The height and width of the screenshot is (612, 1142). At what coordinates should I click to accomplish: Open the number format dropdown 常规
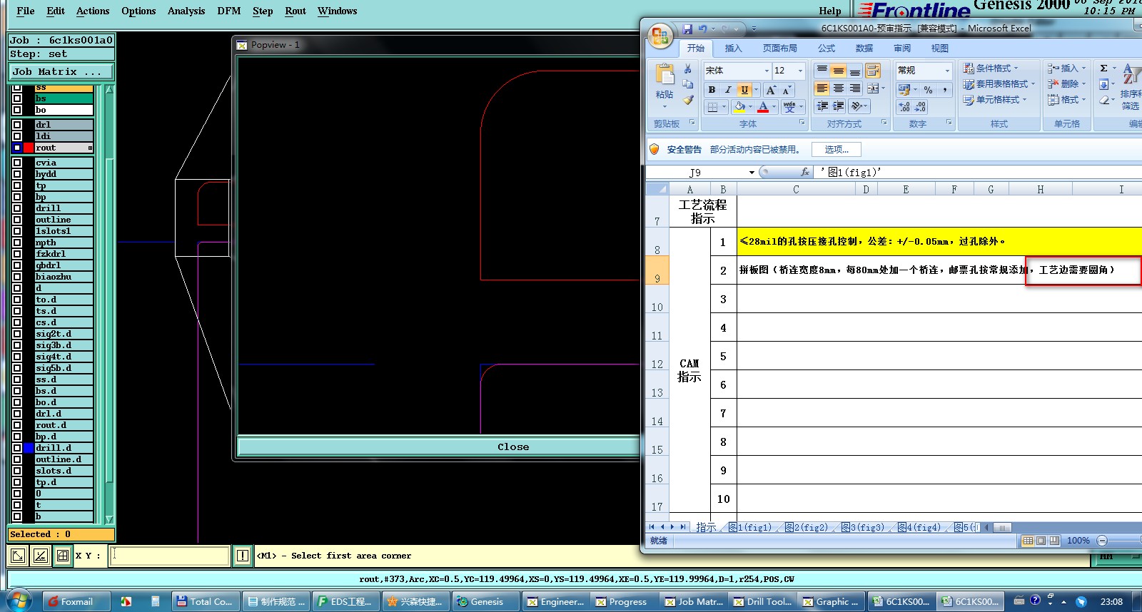point(947,71)
